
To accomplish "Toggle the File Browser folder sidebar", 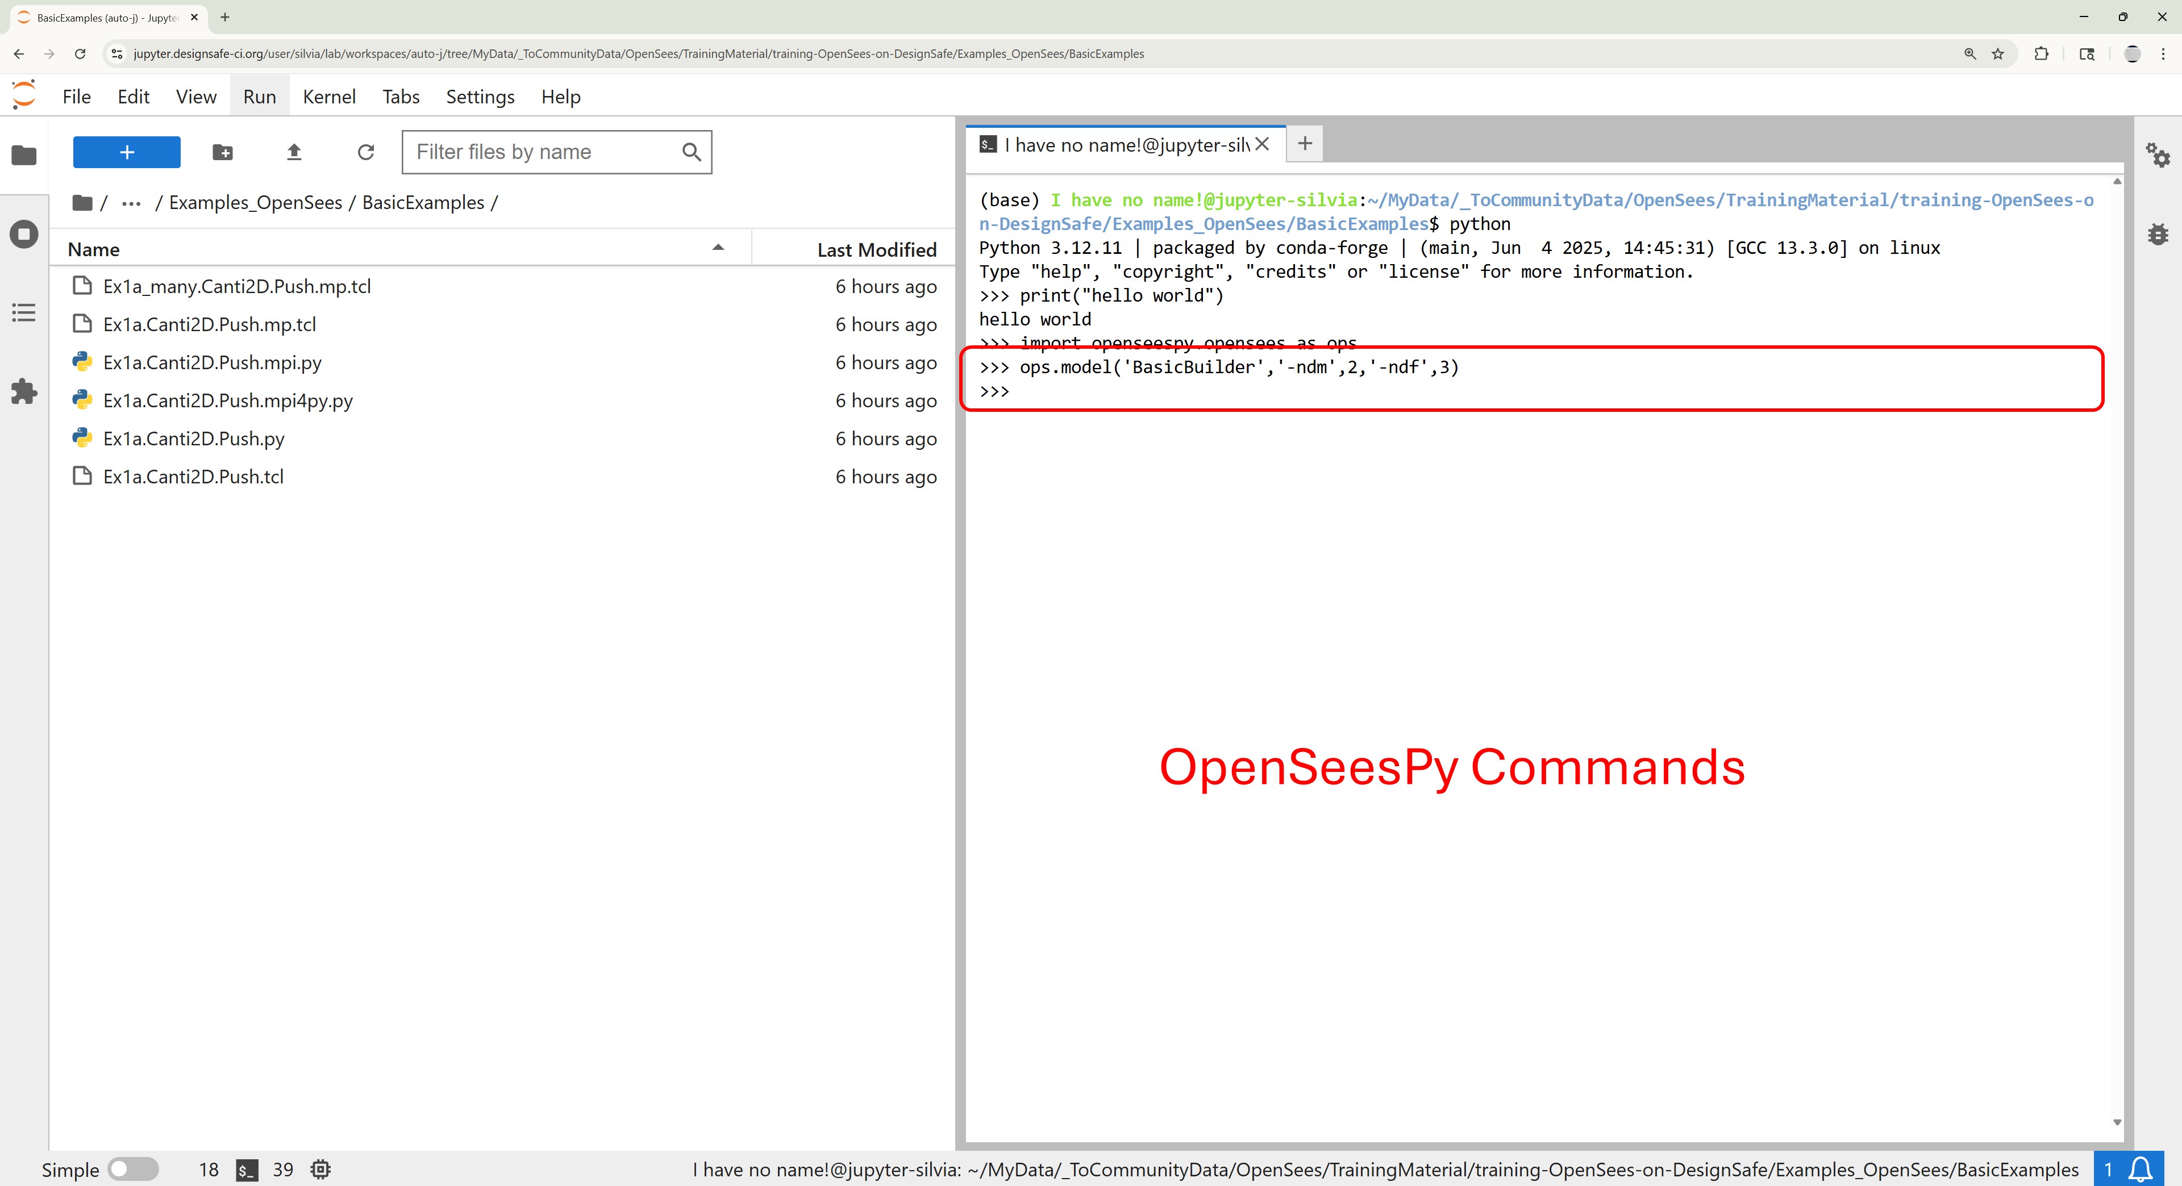I will 24,155.
